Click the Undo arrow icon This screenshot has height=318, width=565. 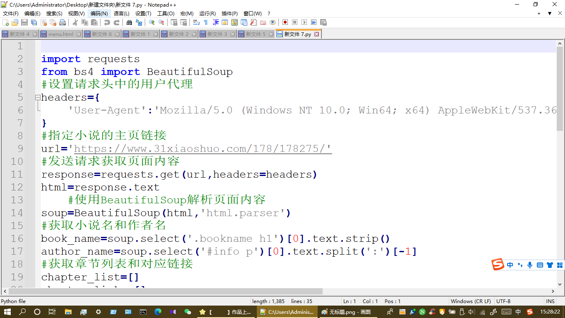(107, 22)
